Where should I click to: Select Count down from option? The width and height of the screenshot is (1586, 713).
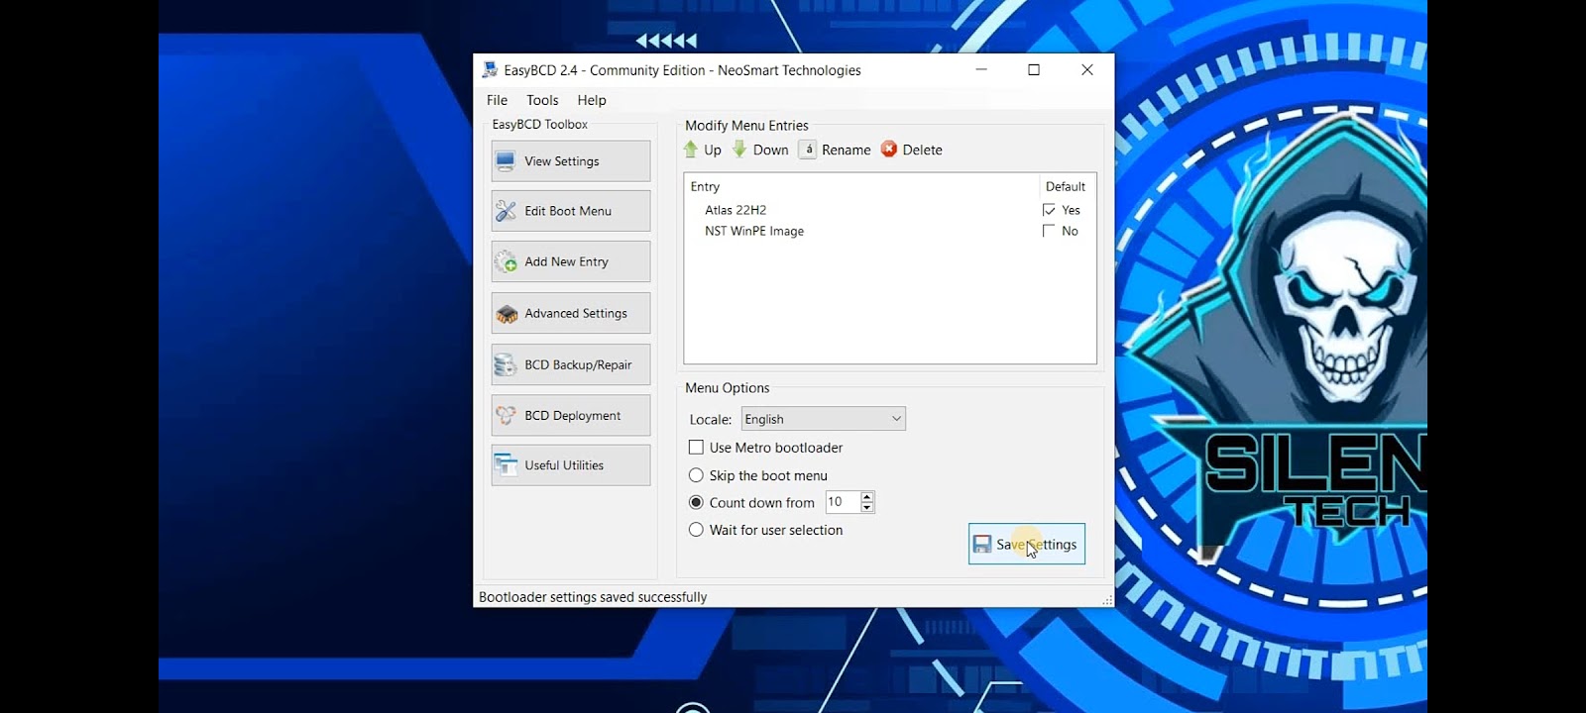696,502
